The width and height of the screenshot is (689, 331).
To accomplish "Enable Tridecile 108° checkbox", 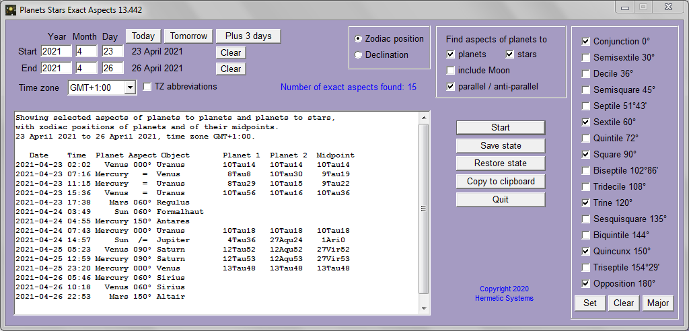I will click(x=586, y=187).
